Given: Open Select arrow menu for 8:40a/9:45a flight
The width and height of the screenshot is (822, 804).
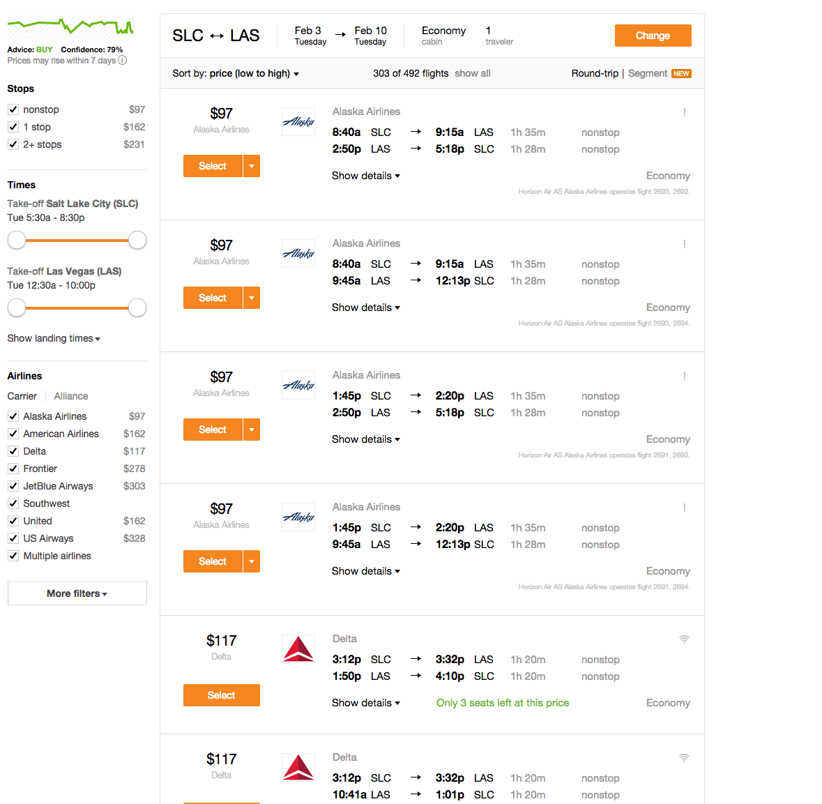Looking at the screenshot, I should [x=252, y=298].
